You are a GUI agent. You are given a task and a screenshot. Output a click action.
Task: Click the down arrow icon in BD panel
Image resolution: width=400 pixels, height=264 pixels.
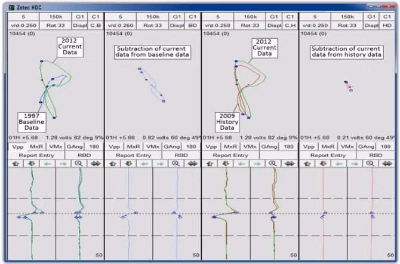(128, 164)
